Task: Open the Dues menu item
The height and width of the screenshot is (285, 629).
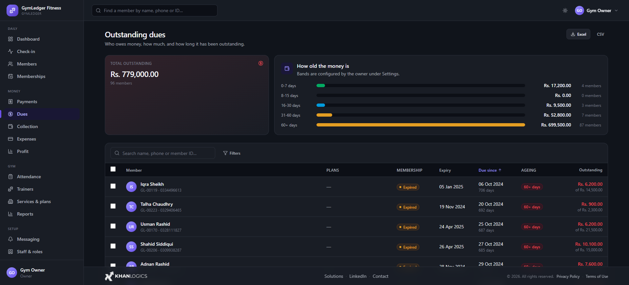Action: (x=42, y=114)
